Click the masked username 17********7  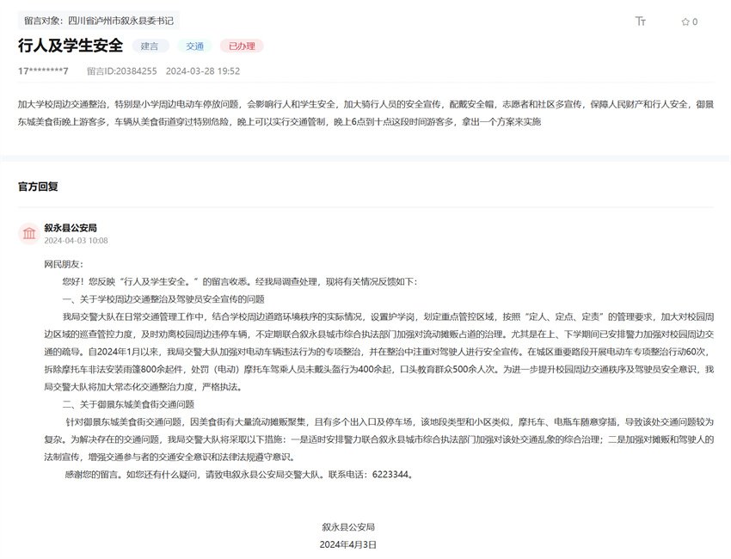[43, 71]
